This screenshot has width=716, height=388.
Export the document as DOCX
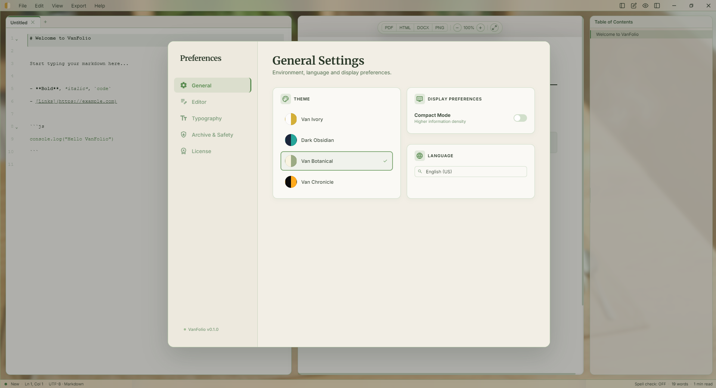[423, 28]
